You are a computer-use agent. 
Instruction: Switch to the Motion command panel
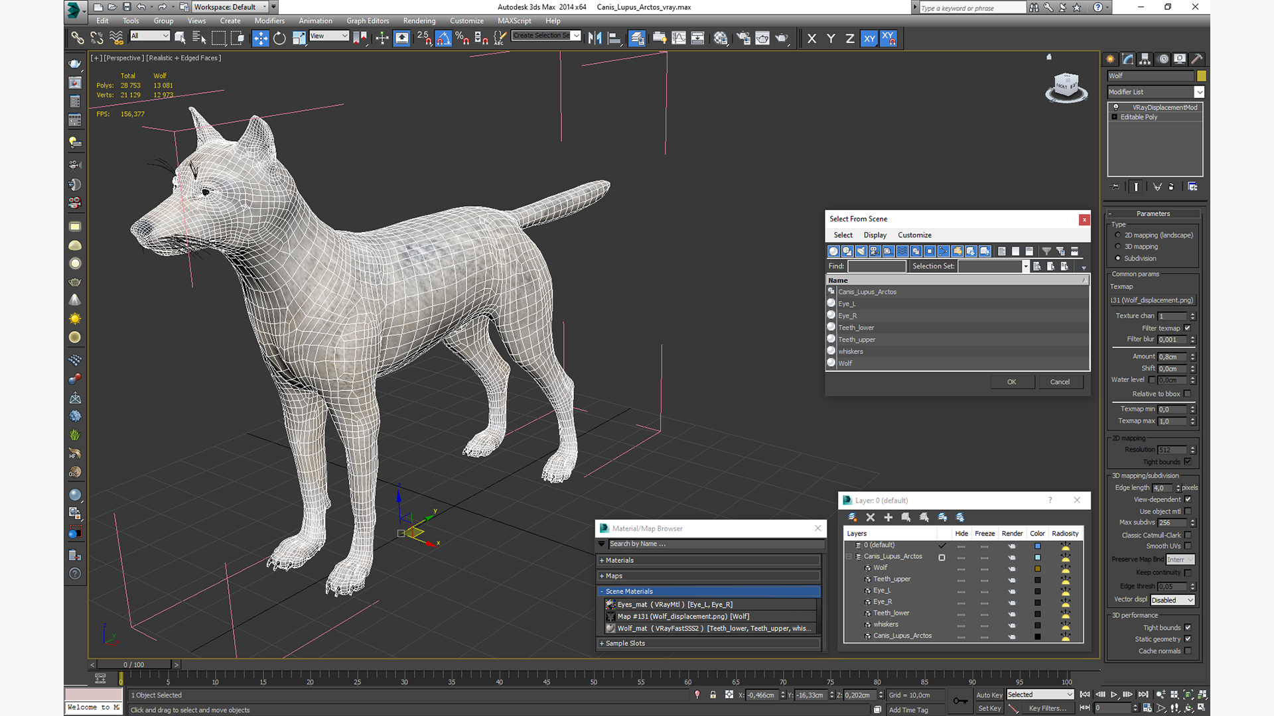click(1163, 59)
